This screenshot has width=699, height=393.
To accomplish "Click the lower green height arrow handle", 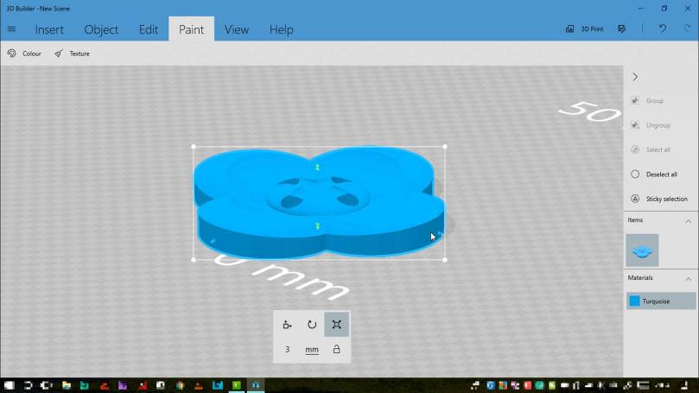I will click(317, 226).
